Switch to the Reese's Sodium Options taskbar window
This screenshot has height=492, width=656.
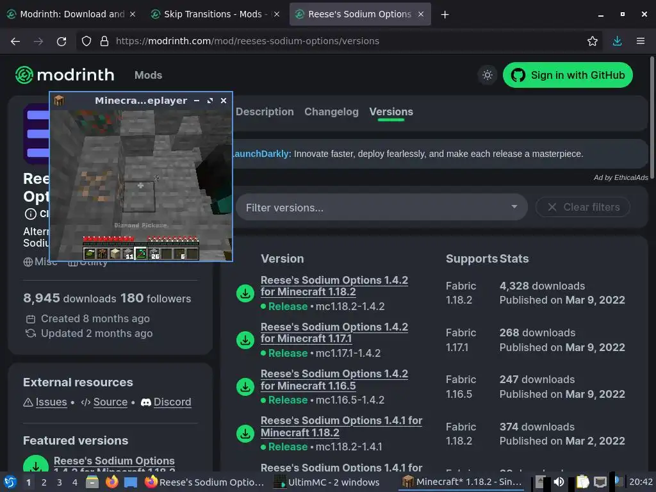[204, 482]
